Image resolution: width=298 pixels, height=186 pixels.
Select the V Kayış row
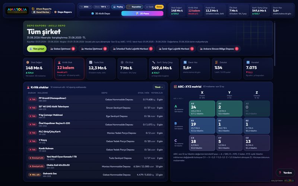pos(95,141)
